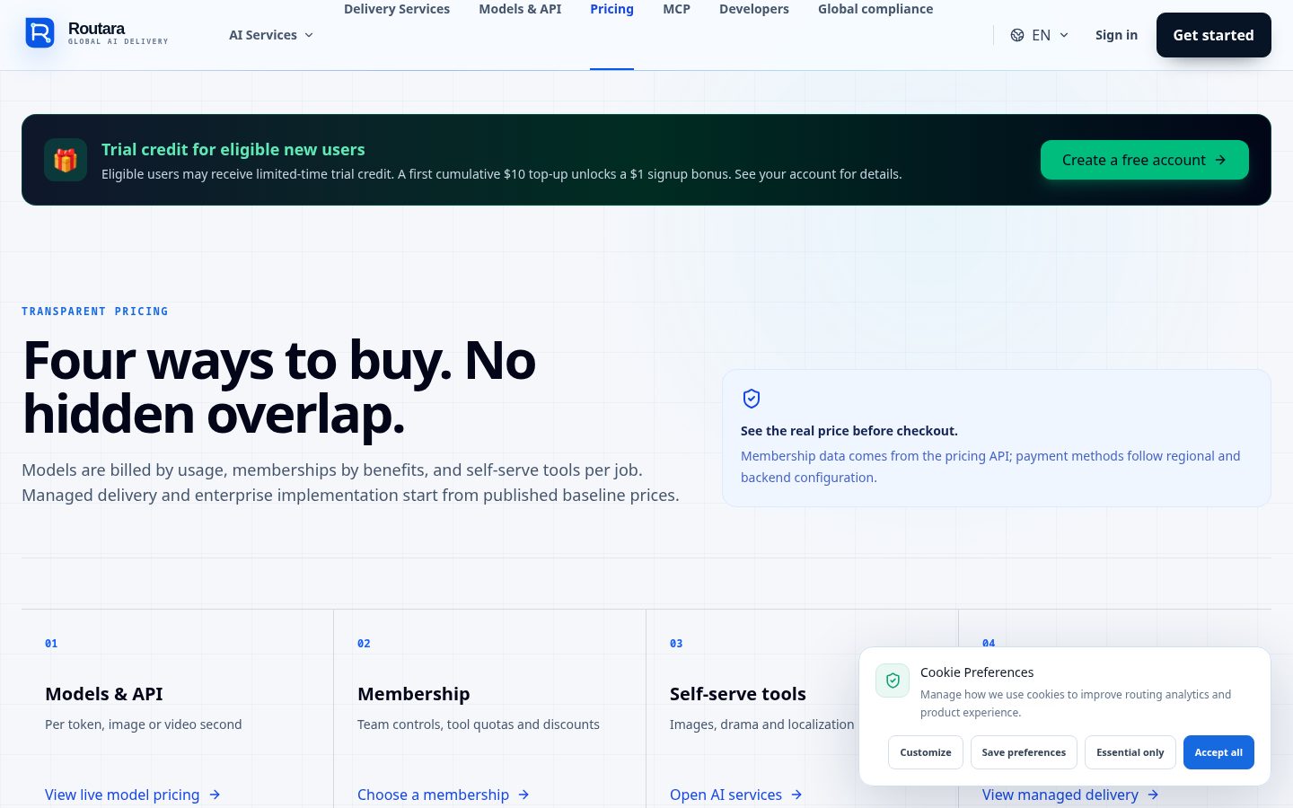Follow the View managed delivery link
The width and height of the screenshot is (1293, 808).
(1070, 795)
